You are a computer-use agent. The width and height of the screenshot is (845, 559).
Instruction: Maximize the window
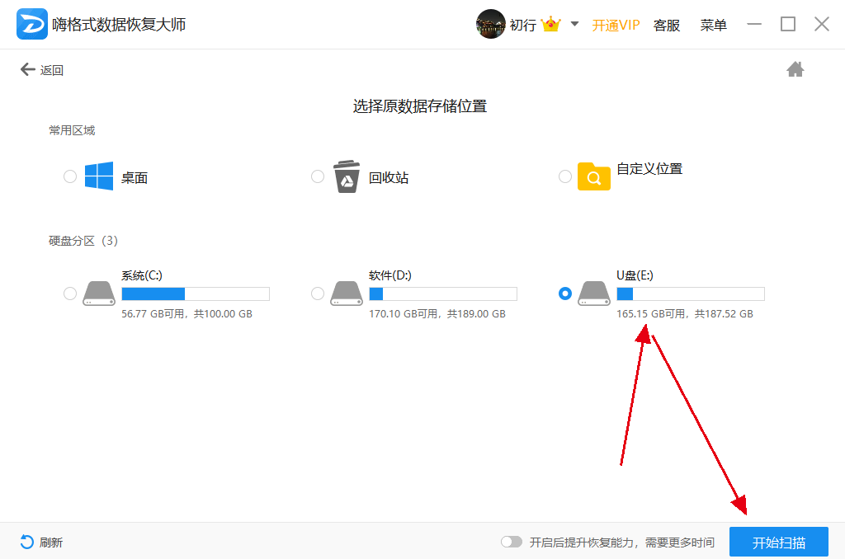click(x=788, y=24)
